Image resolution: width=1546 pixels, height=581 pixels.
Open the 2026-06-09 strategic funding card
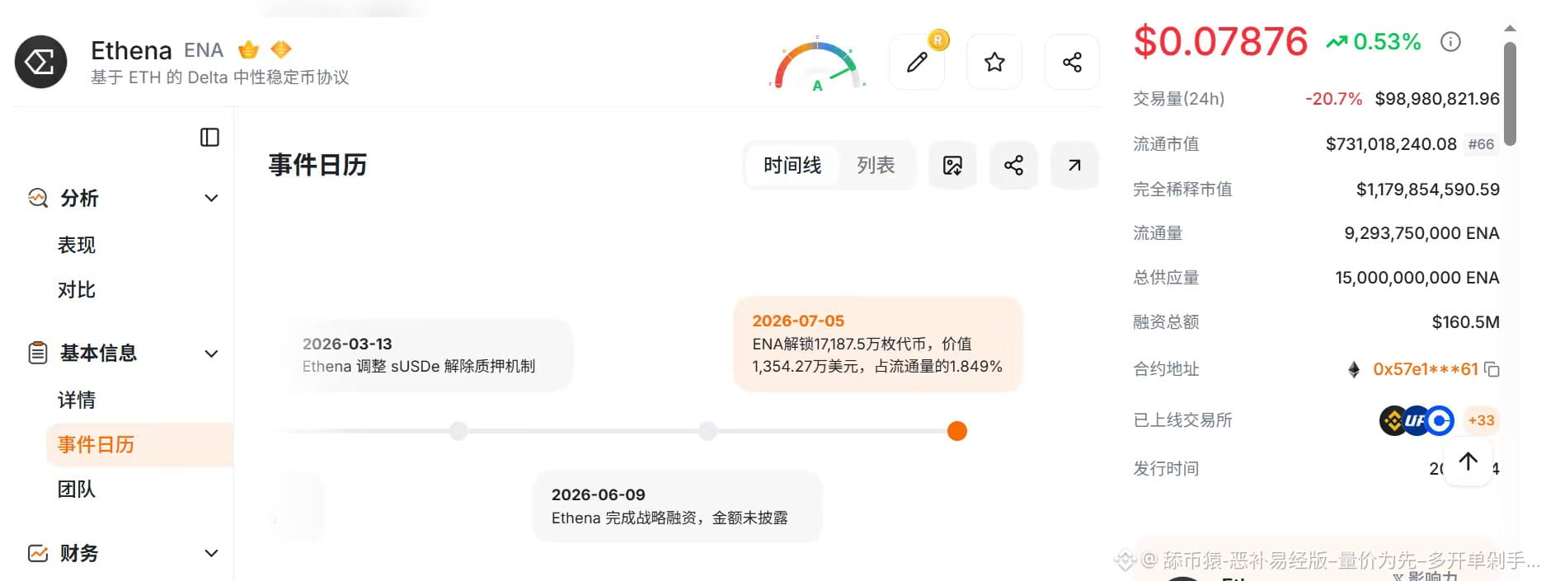click(x=678, y=506)
